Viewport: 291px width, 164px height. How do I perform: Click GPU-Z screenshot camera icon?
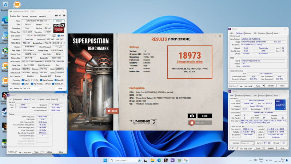(56, 16)
